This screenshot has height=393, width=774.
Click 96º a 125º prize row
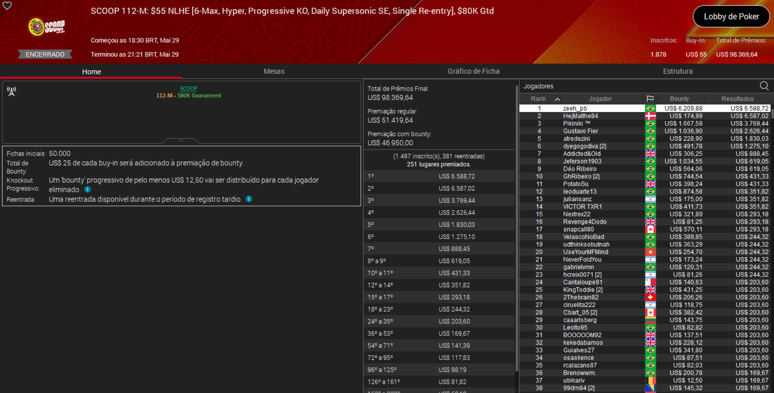439,370
